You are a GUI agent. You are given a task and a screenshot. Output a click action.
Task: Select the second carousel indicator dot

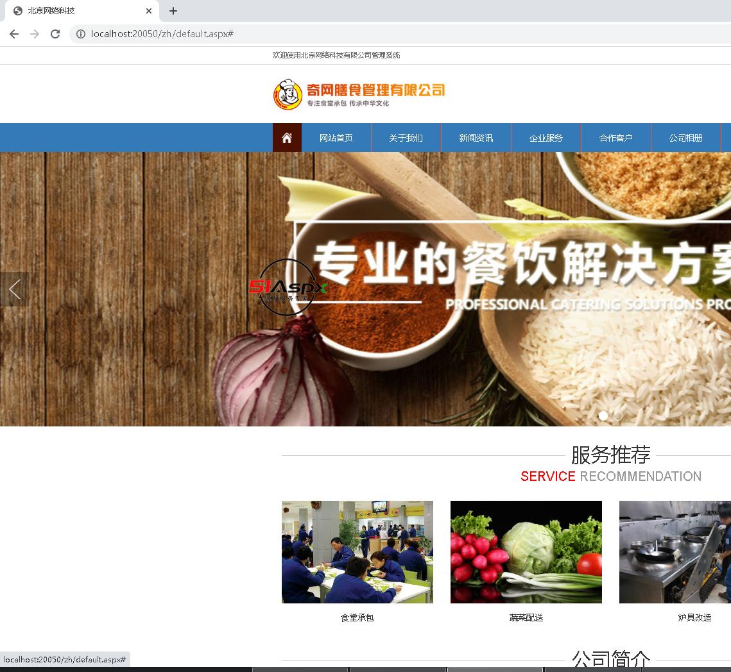617,416
